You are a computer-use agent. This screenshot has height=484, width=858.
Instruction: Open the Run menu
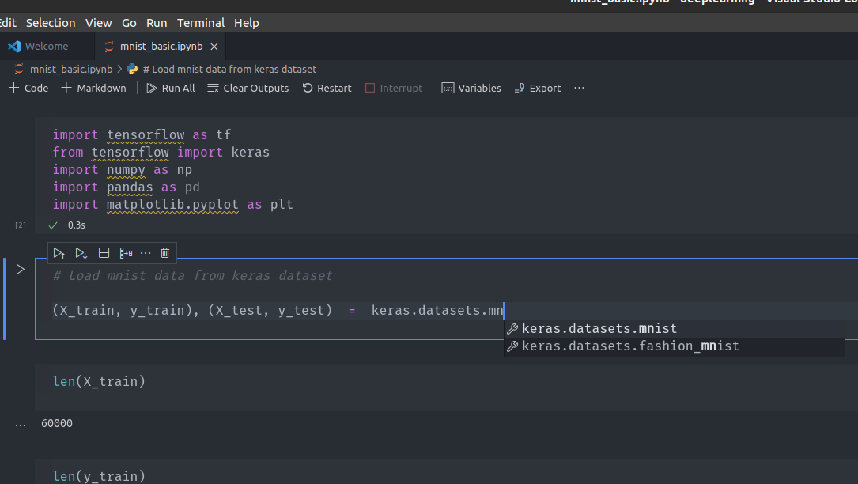pyautogui.click(x=157, y=23)
